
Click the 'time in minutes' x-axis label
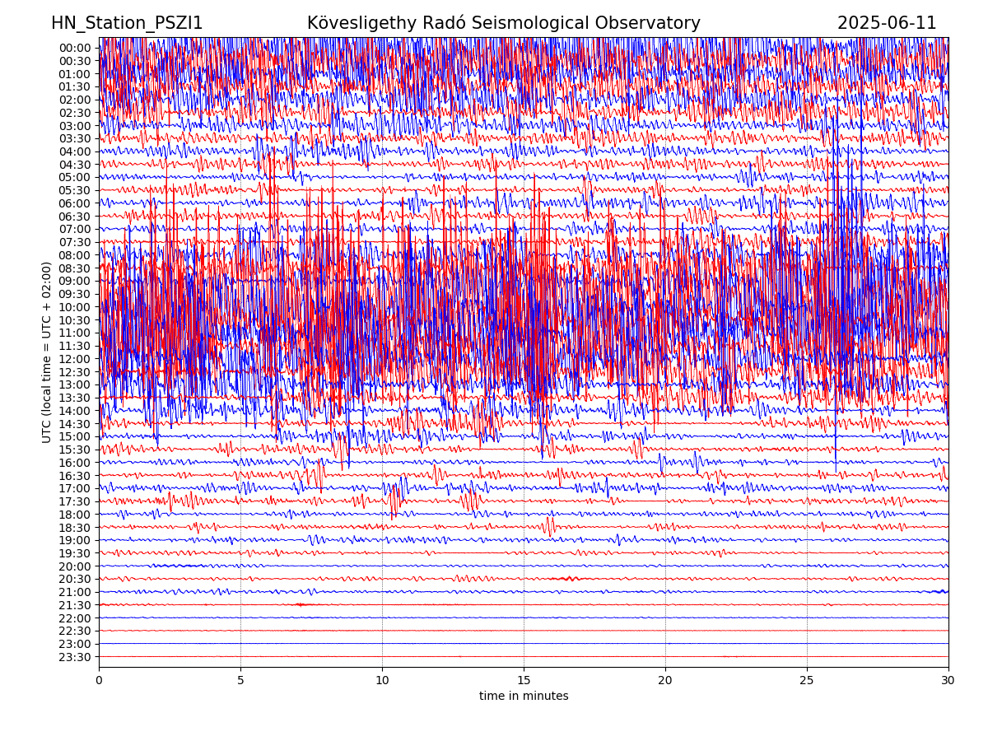tap(524, 697)
